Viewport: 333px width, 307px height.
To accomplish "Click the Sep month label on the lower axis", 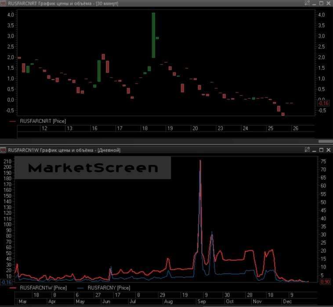I will click(202, 301).
